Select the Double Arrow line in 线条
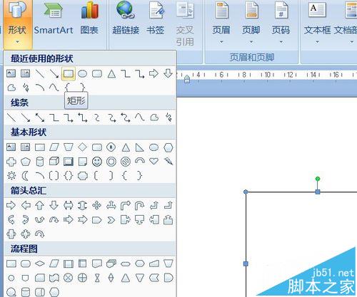The height and width of the screenshot is (297, 357). tap(40, 118)
